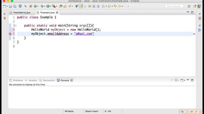Expand the Open Console dropdown arrow
The height and width of the screenshot is (114, 204).
click(x=185, y=80)
